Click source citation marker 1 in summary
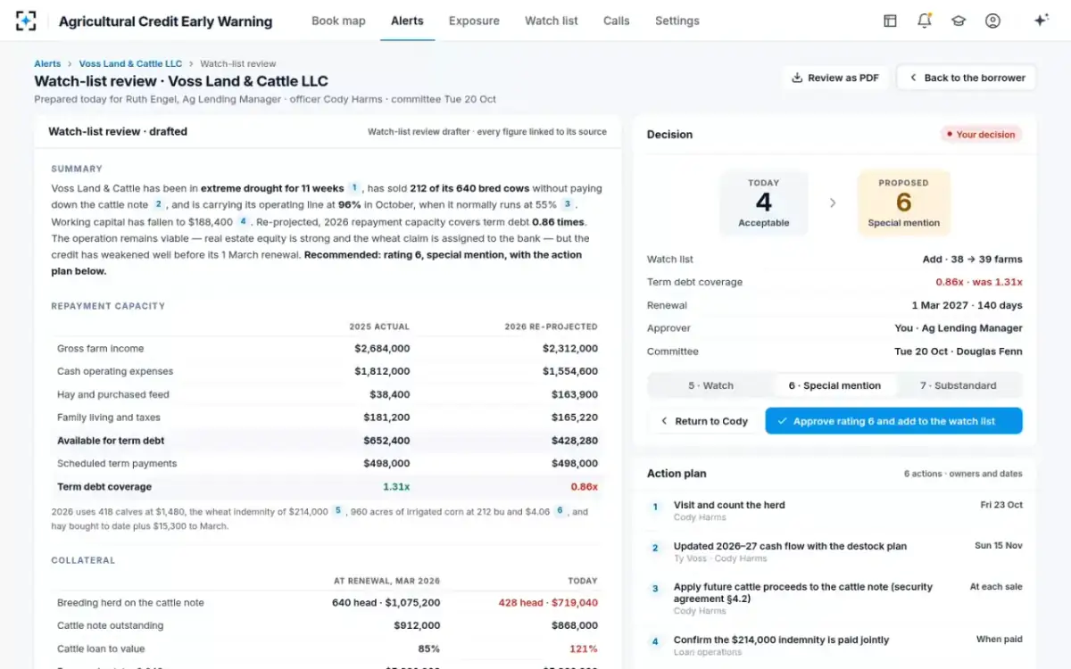Image resolution: width=1071 pixels, height=669 pixels. click(354, 188)
